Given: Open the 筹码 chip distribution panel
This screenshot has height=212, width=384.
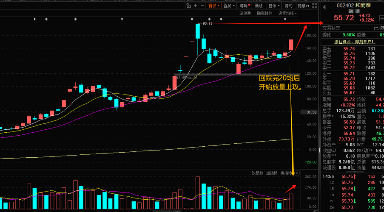Looking at the screenshot, I should click(244, 6).
